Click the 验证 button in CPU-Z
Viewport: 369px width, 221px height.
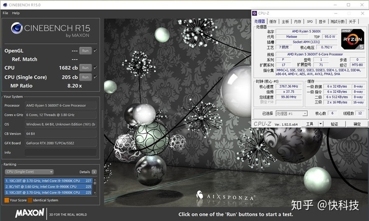(x=334, y=124)
